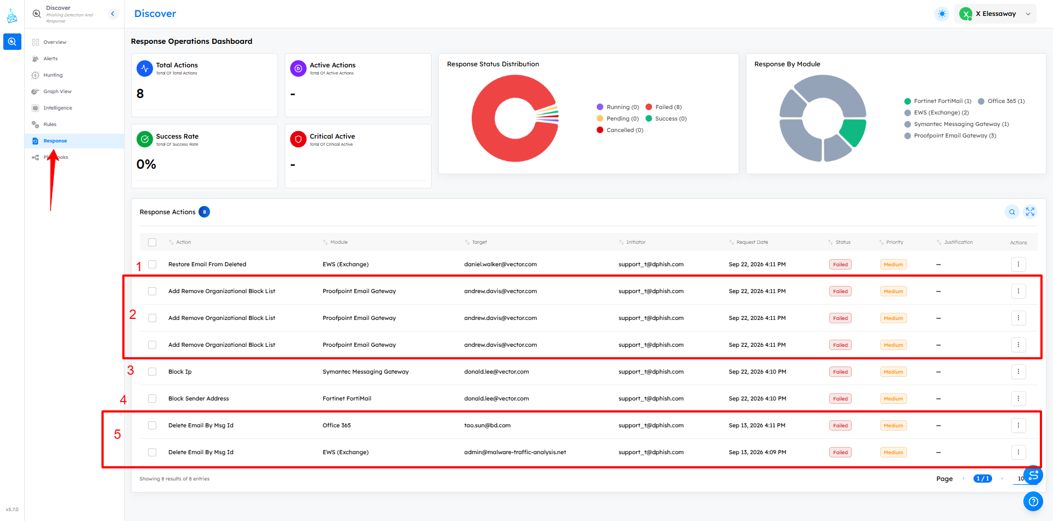Click the green segment of Response By Module chart

tap(853, 131)
